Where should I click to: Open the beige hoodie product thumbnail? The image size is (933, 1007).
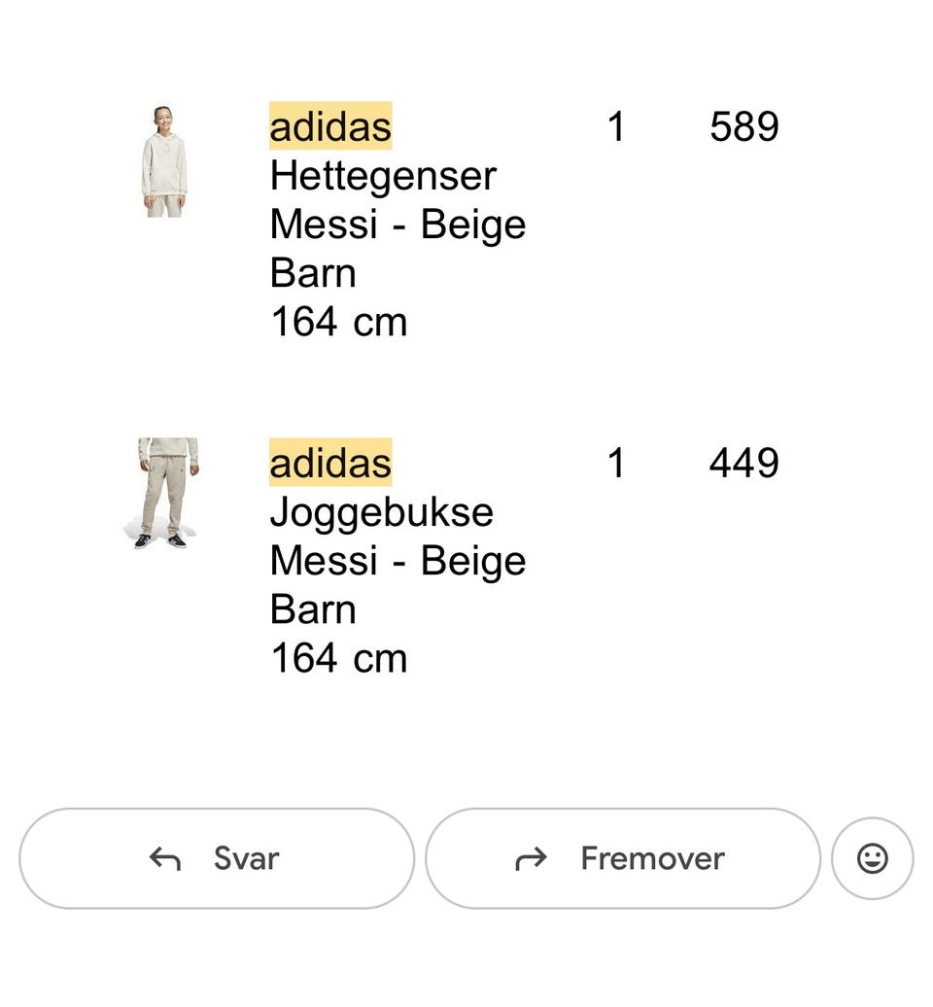point(163,161)
